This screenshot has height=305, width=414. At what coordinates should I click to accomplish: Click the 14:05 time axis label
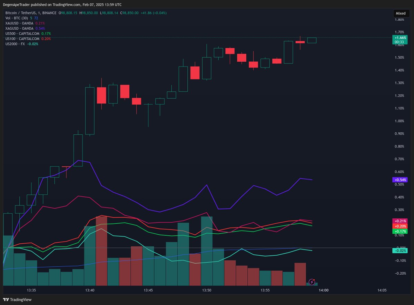pos(382,291)
